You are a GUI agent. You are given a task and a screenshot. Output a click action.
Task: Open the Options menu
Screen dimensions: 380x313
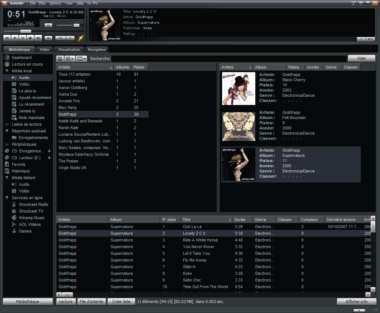click(x=55, y=3)
